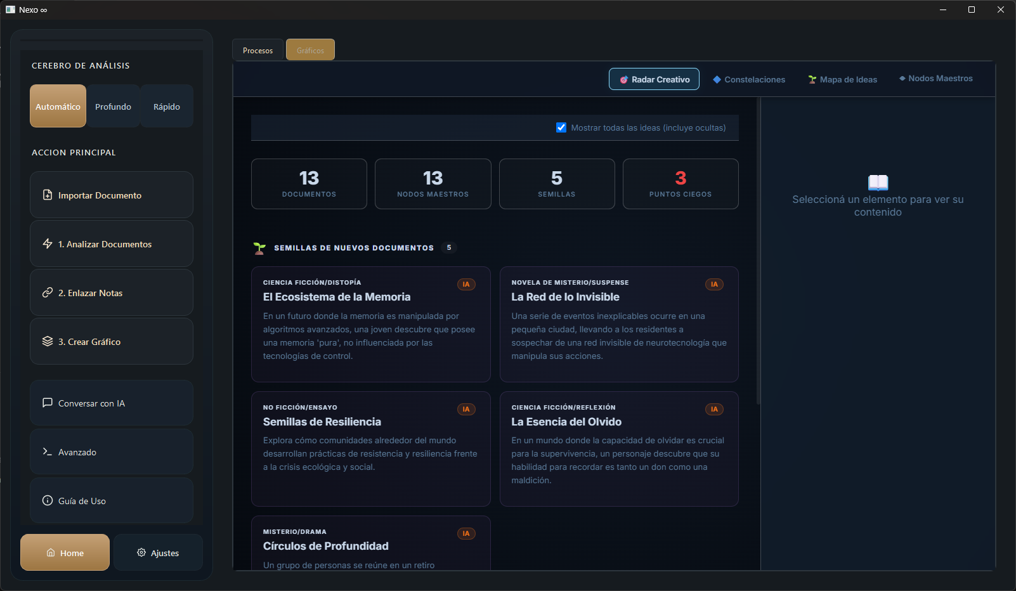
Task: Click the 5 Semillas stat card
Action: 557,184
